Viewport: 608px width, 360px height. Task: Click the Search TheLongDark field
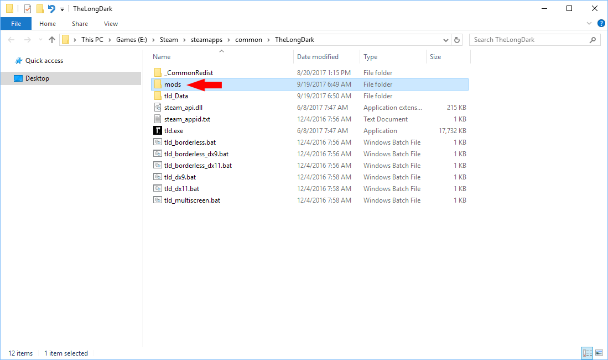(534, 40)
